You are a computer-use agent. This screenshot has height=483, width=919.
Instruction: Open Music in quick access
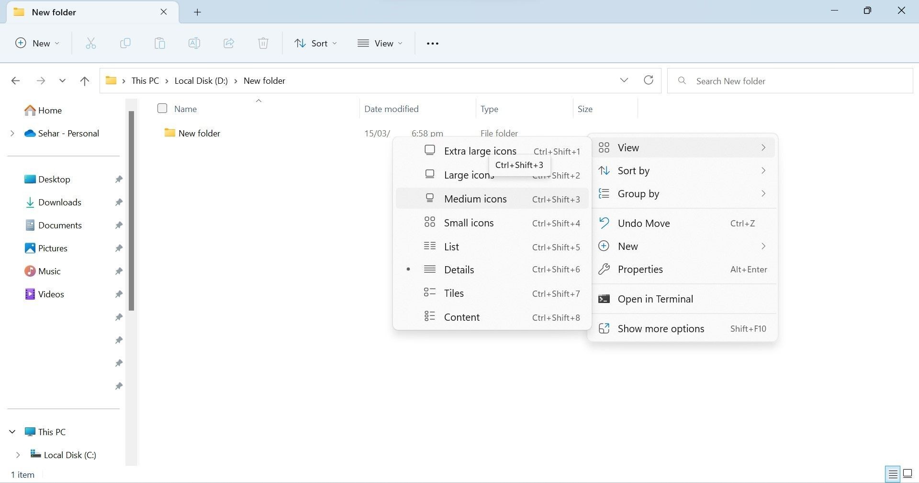click(42, 271)
